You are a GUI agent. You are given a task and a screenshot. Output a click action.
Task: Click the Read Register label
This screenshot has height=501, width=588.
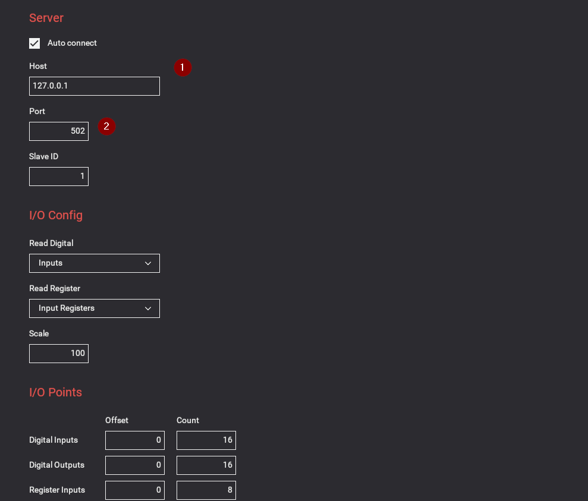55,288
